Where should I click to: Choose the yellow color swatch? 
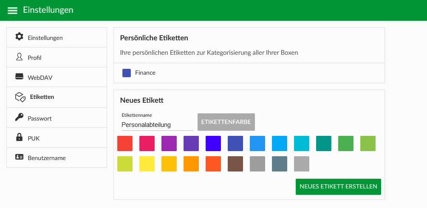coord(147,164)
